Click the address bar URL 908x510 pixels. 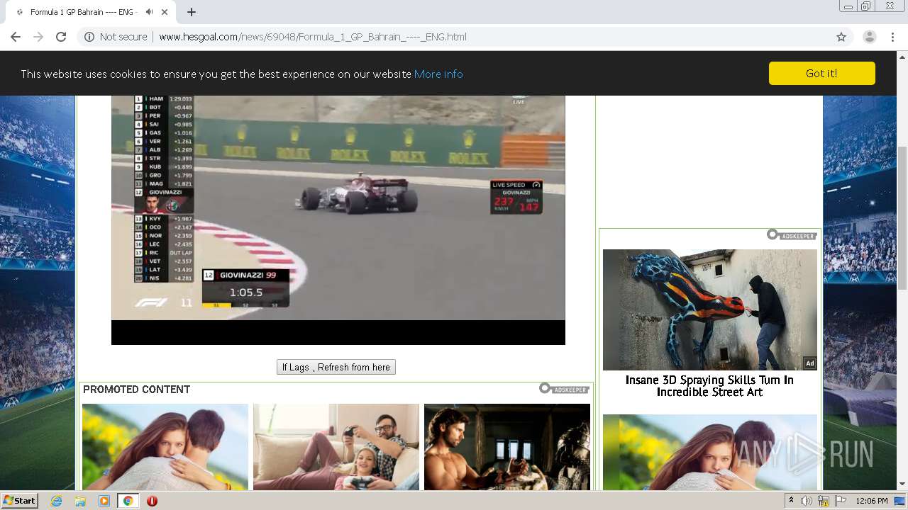(313, 37)
